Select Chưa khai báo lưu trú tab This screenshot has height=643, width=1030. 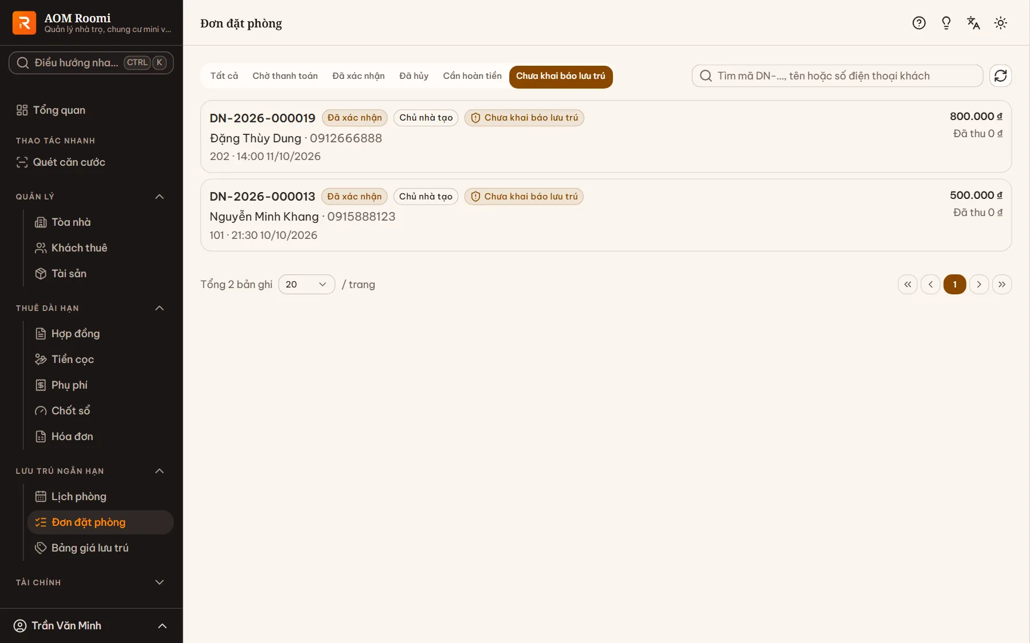pyautogui.click(x=561, y=77)
